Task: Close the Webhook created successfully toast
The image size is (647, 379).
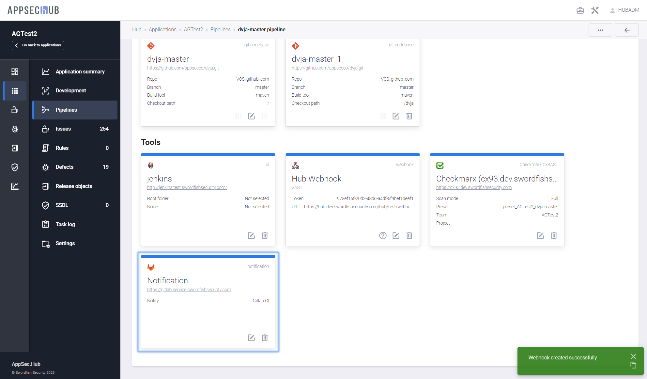Action: coord(633,356)
